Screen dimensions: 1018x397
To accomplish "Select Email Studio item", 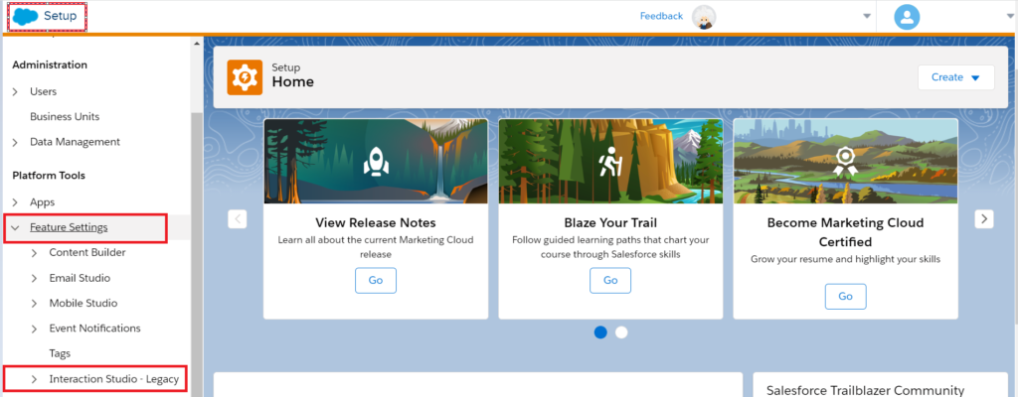I will click(x=80, y=278).
